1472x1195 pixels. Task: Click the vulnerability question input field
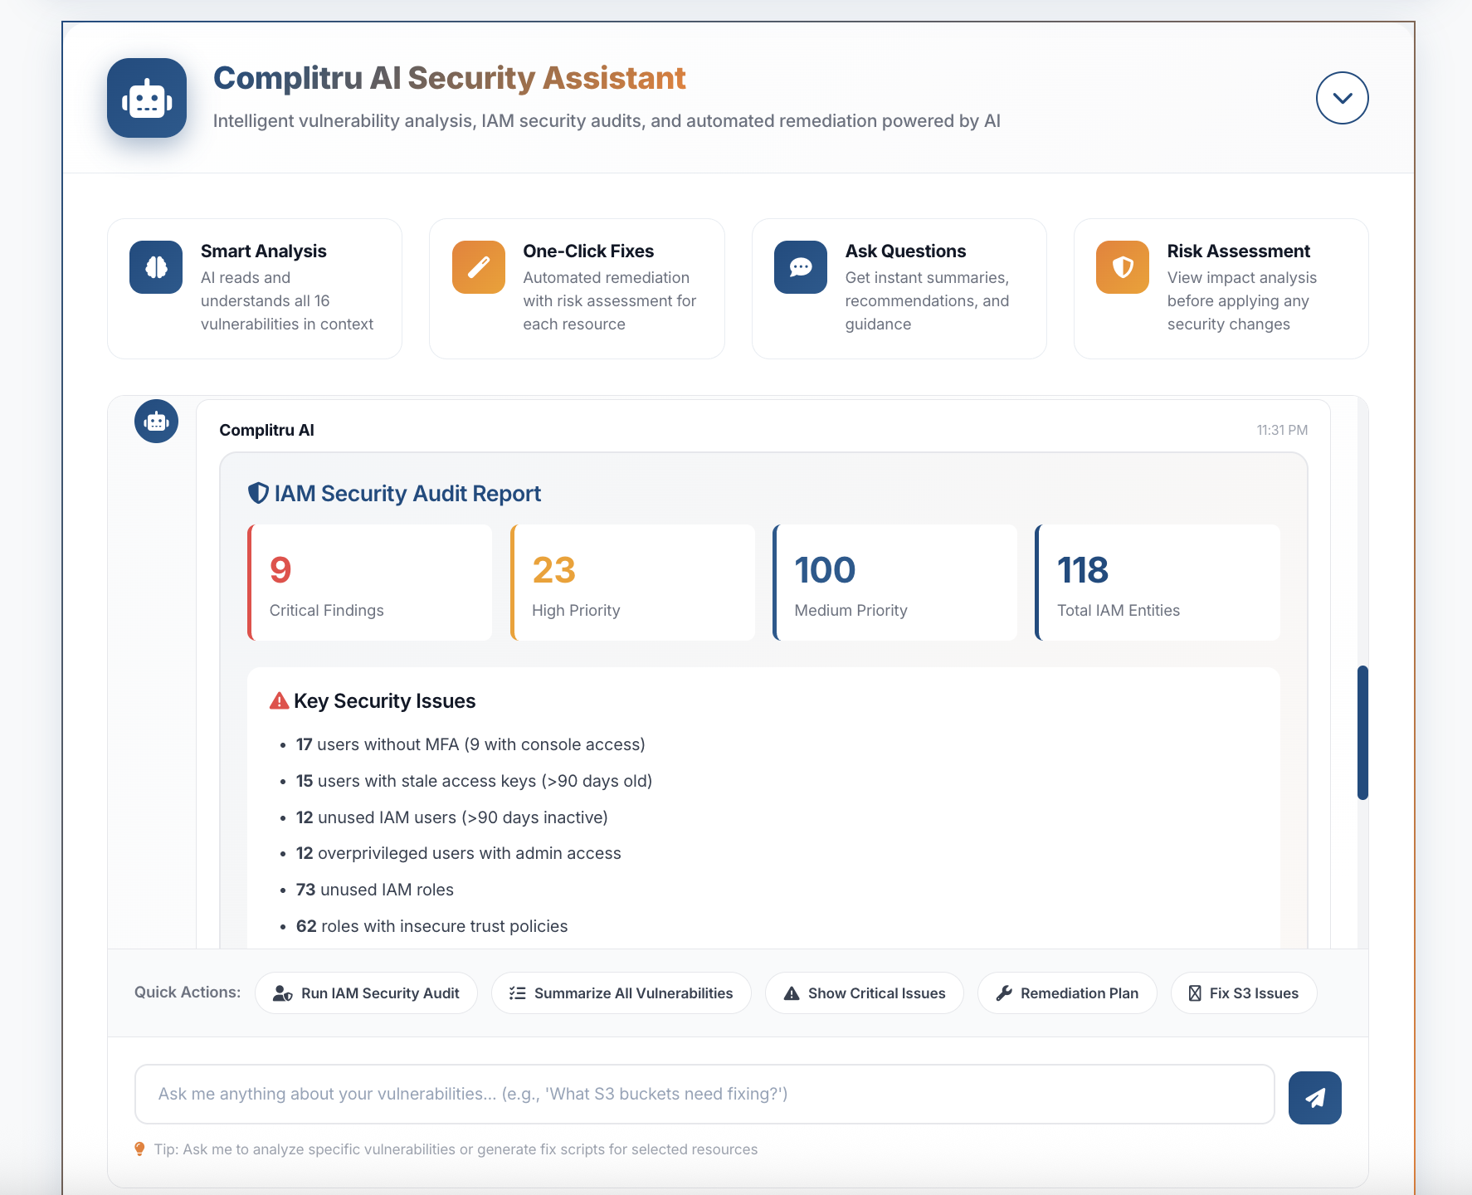704,1095
